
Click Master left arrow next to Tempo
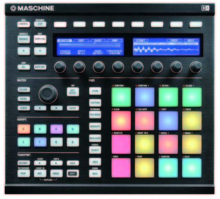click(40, 108)
